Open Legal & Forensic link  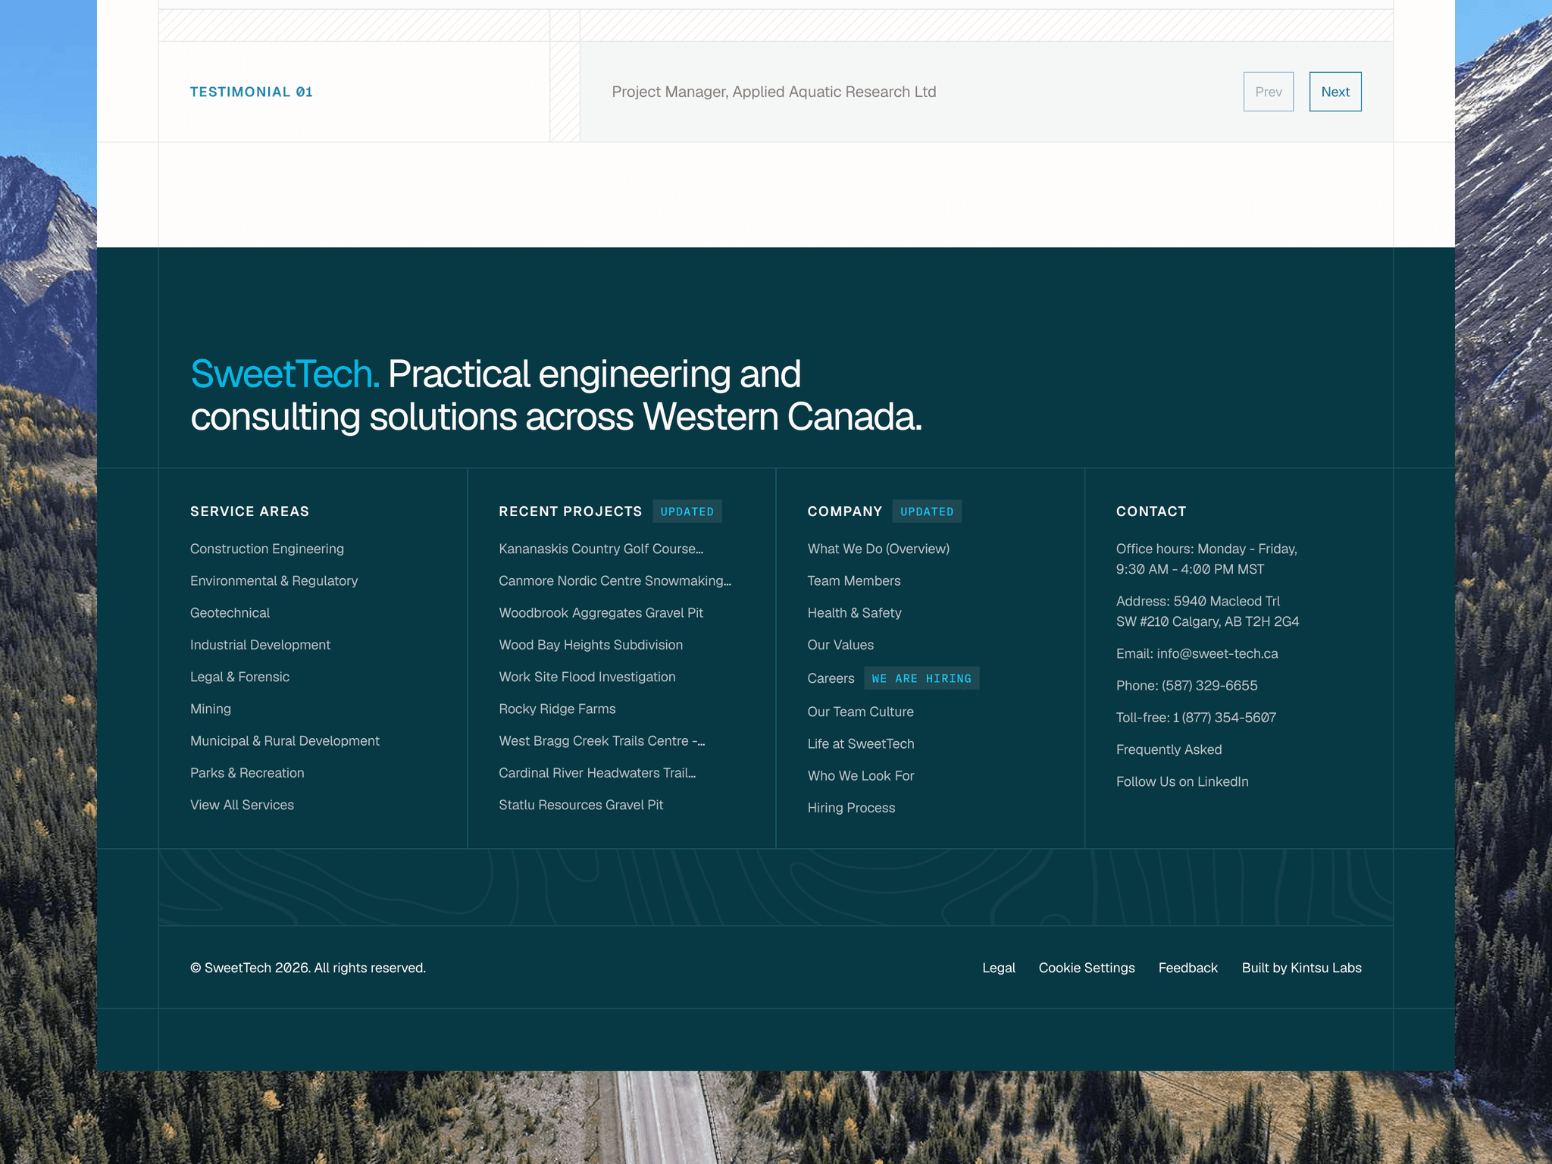(x=239, y=677)
